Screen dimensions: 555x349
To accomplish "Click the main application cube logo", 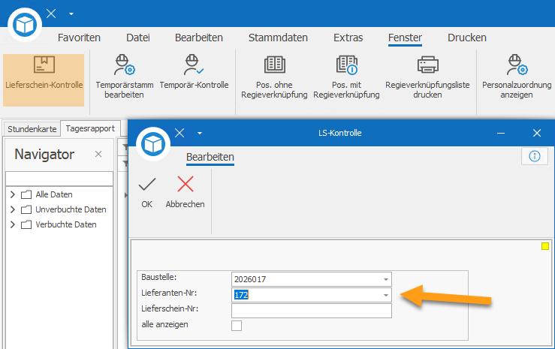I will tap(25, 25).
